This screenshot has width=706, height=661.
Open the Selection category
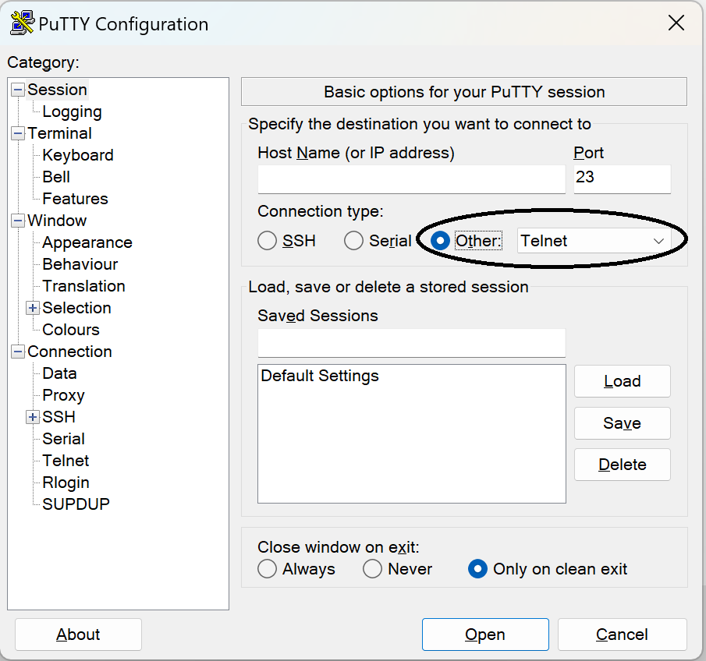[x=76, y=308]
